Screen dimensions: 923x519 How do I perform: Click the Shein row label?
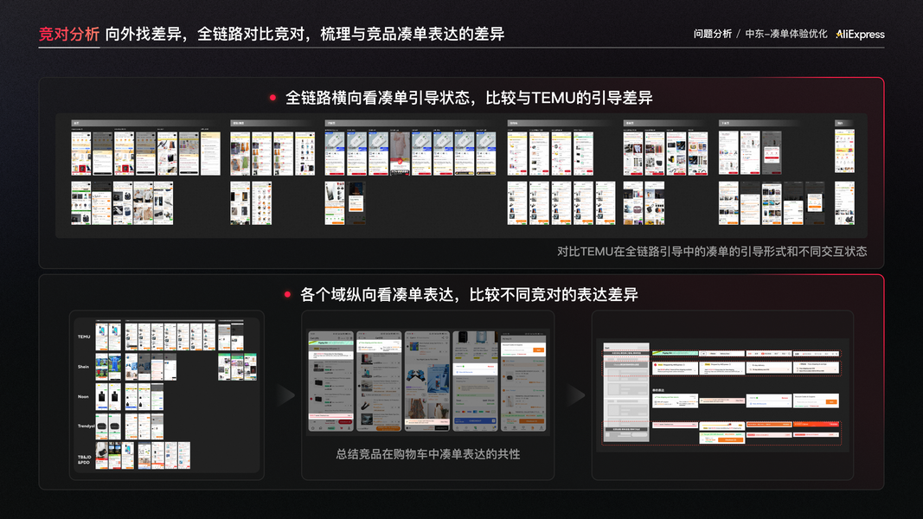84,367
